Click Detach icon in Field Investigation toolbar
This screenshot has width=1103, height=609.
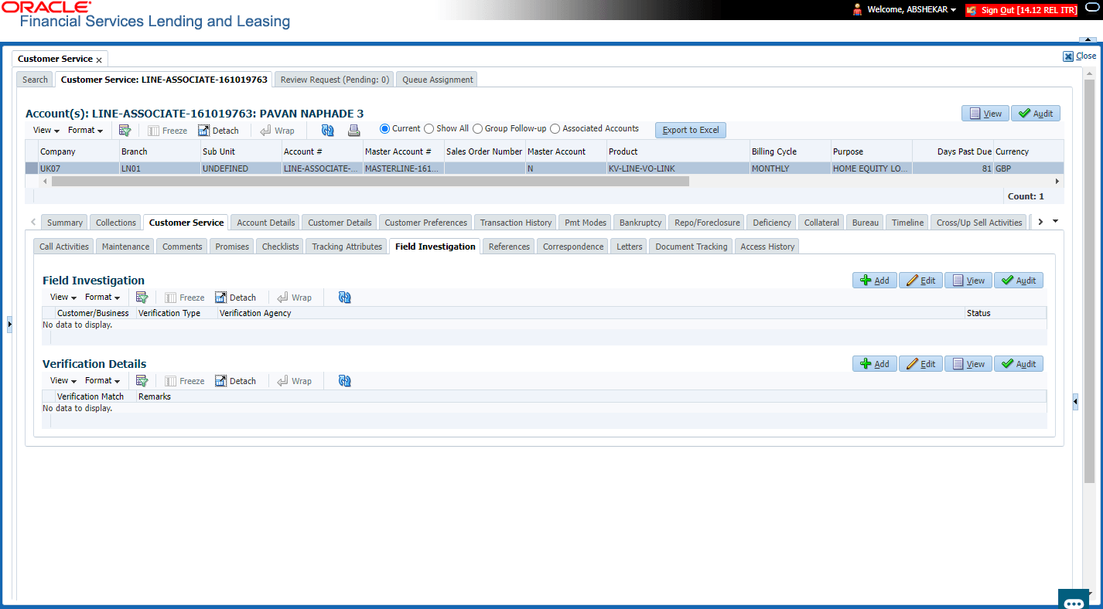[220, 298]
